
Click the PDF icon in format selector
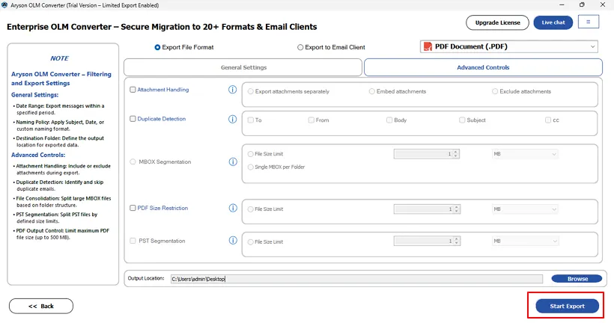(x=428, y=47)
